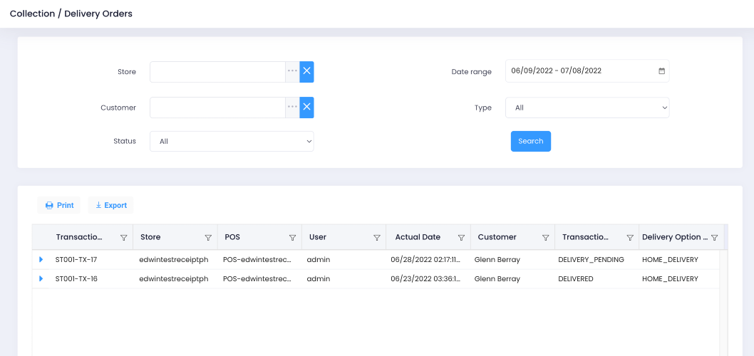Image resolution: width=754 pixels, height=356 pixels.
Task: Click the Search button
Action: 531,141
